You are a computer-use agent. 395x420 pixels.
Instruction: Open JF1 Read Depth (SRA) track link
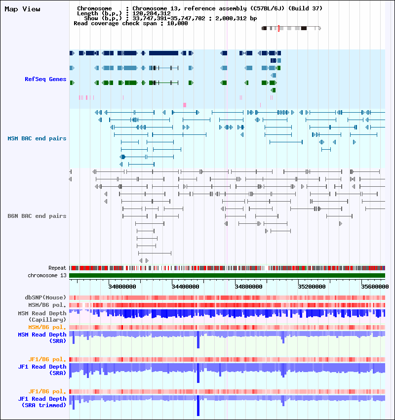[42, 370]
